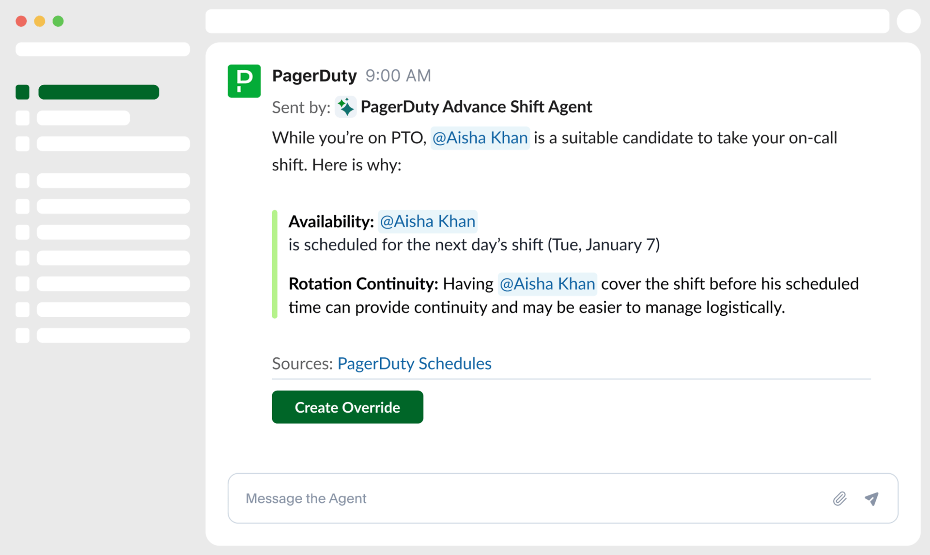This screenshot has width=930, height=555.
Task: Click the second sidebar channel placeholder
Action: [x=83, y=118]
